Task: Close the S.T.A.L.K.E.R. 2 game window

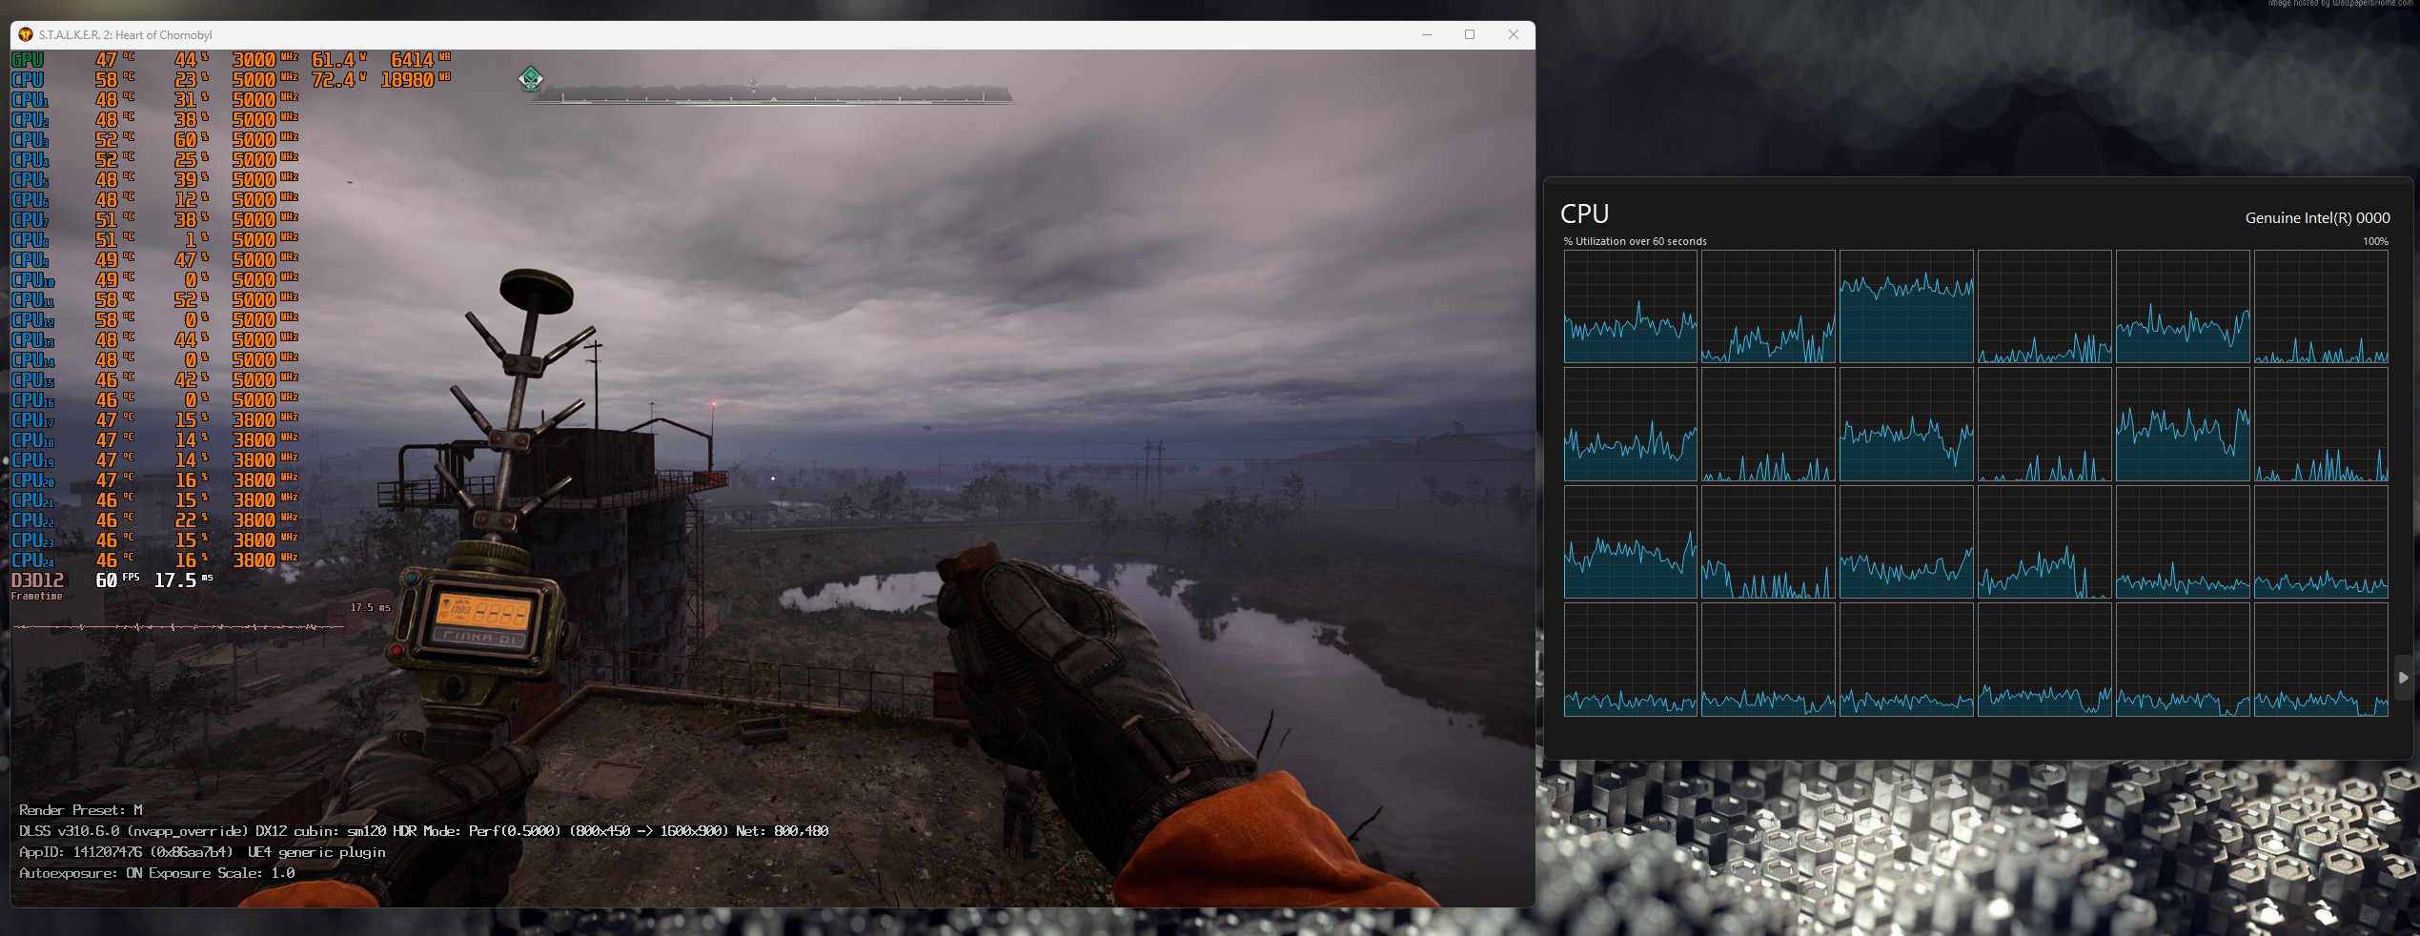Action: 1514,34
